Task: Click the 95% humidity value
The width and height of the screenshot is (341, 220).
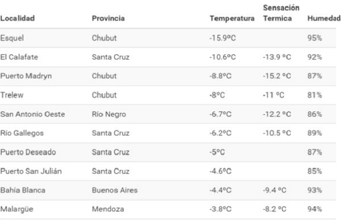Action: point(315,38)
